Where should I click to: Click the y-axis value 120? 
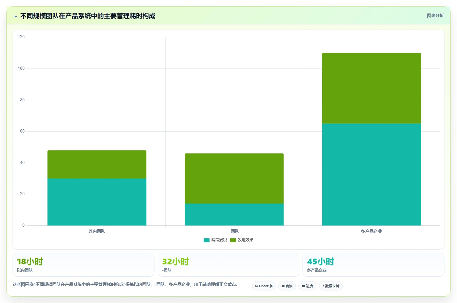21,37
